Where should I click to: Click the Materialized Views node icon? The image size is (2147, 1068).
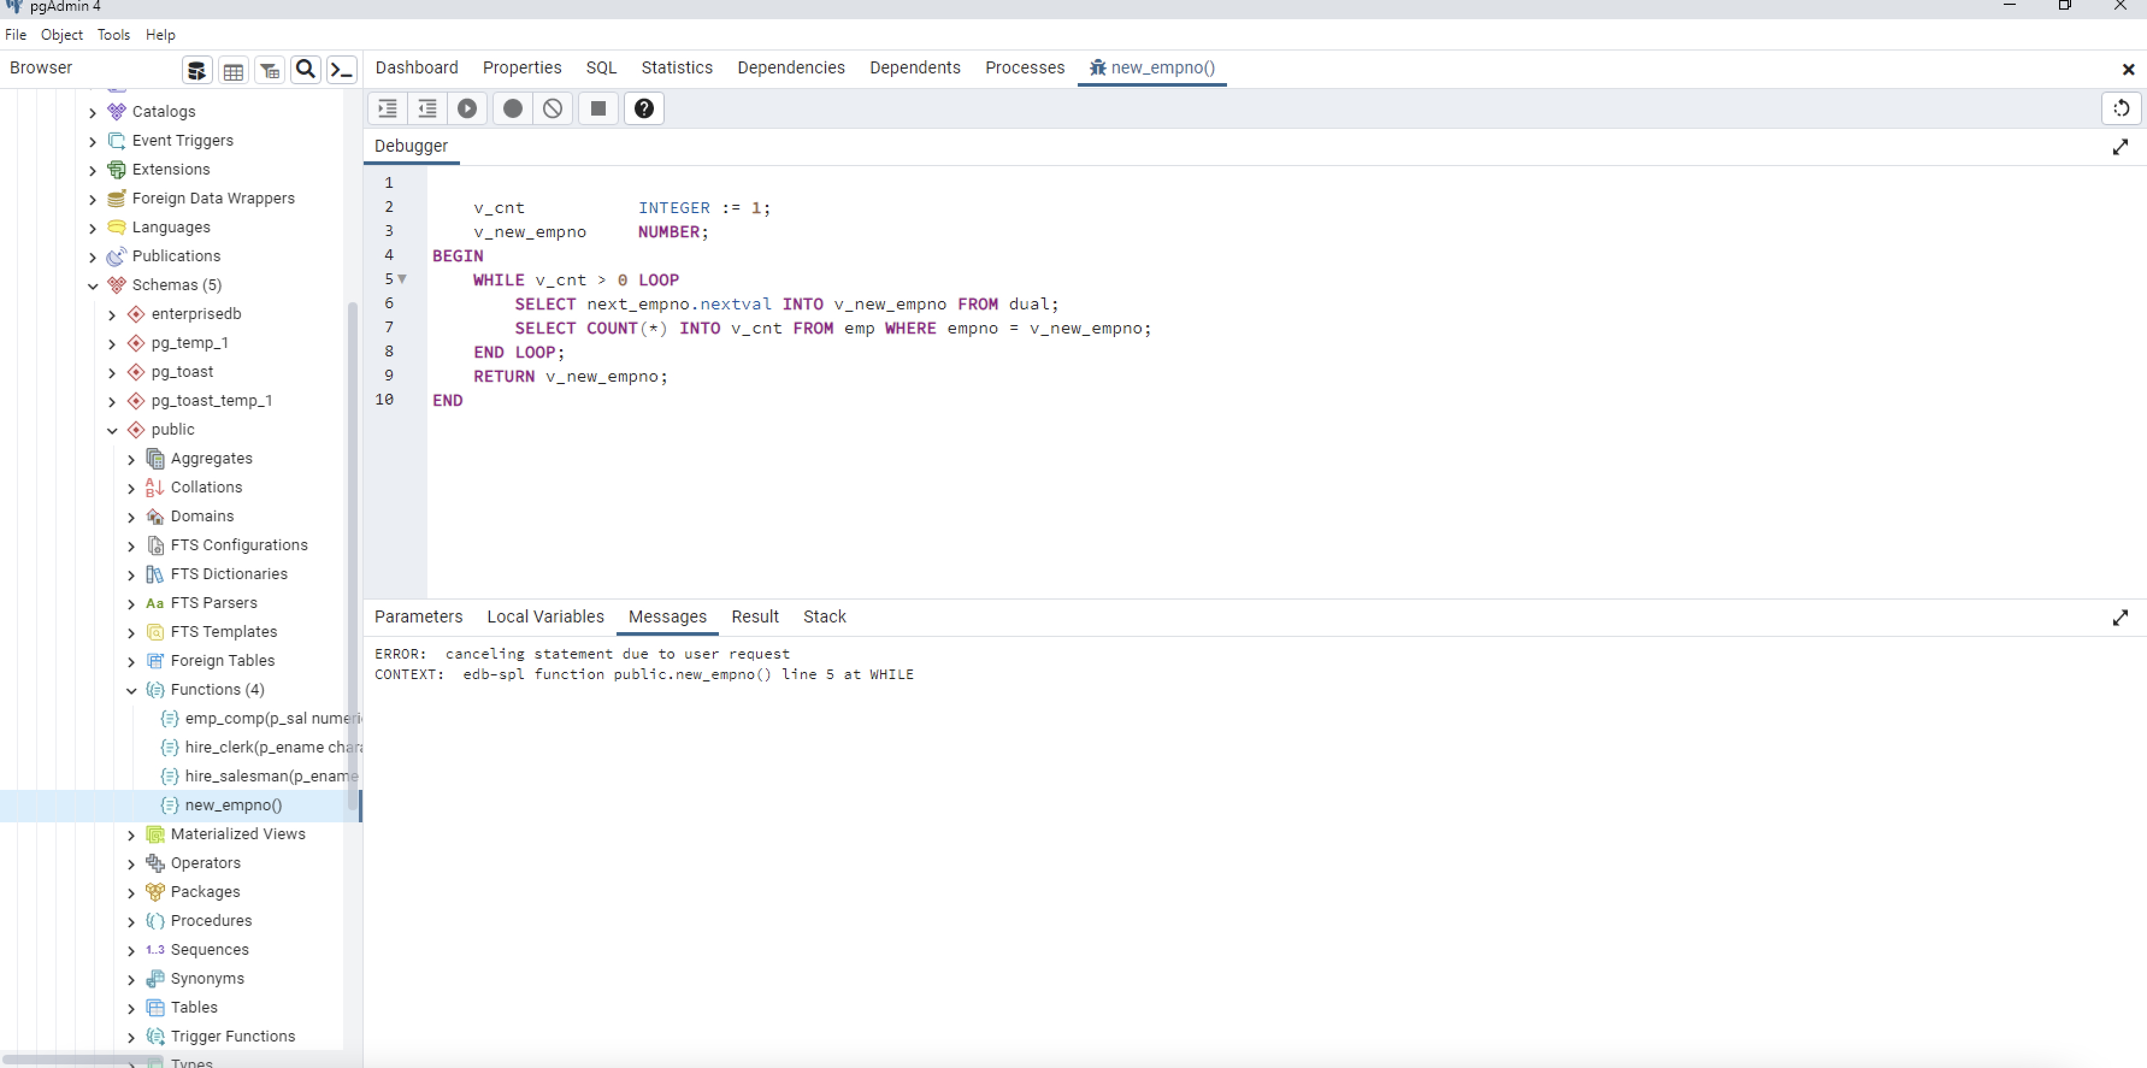[155, 834]
